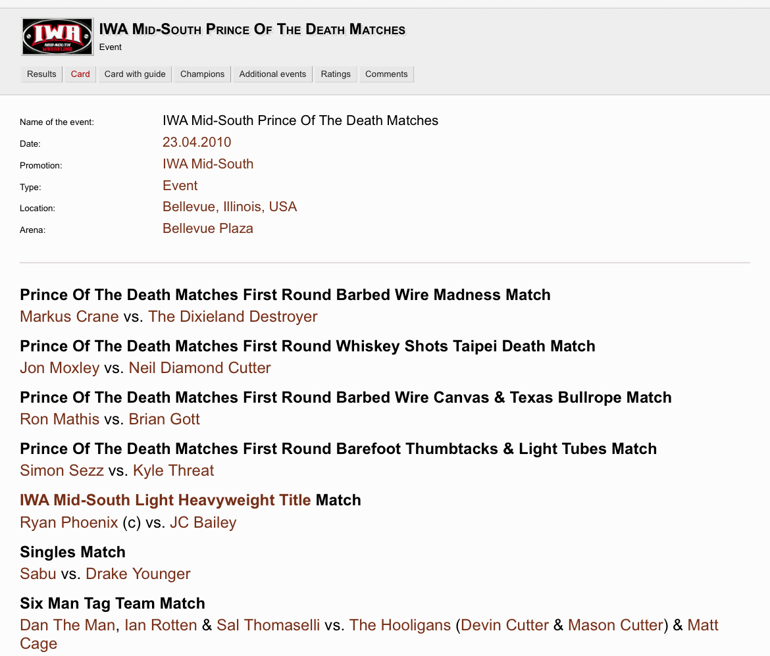Switch to the Card tab
This screenshot has width=770, height=656.
pos(80,74)
